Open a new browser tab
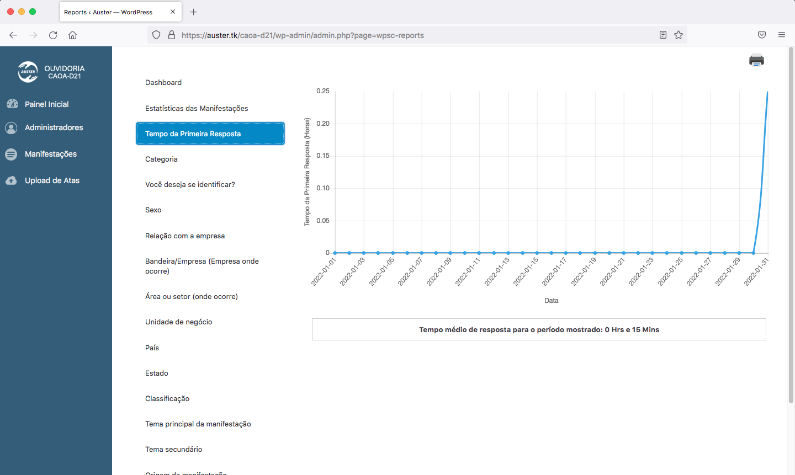Image resolution: width=795 pixels, height=475 pixels. pyautogui.click(x=193, y=12)
